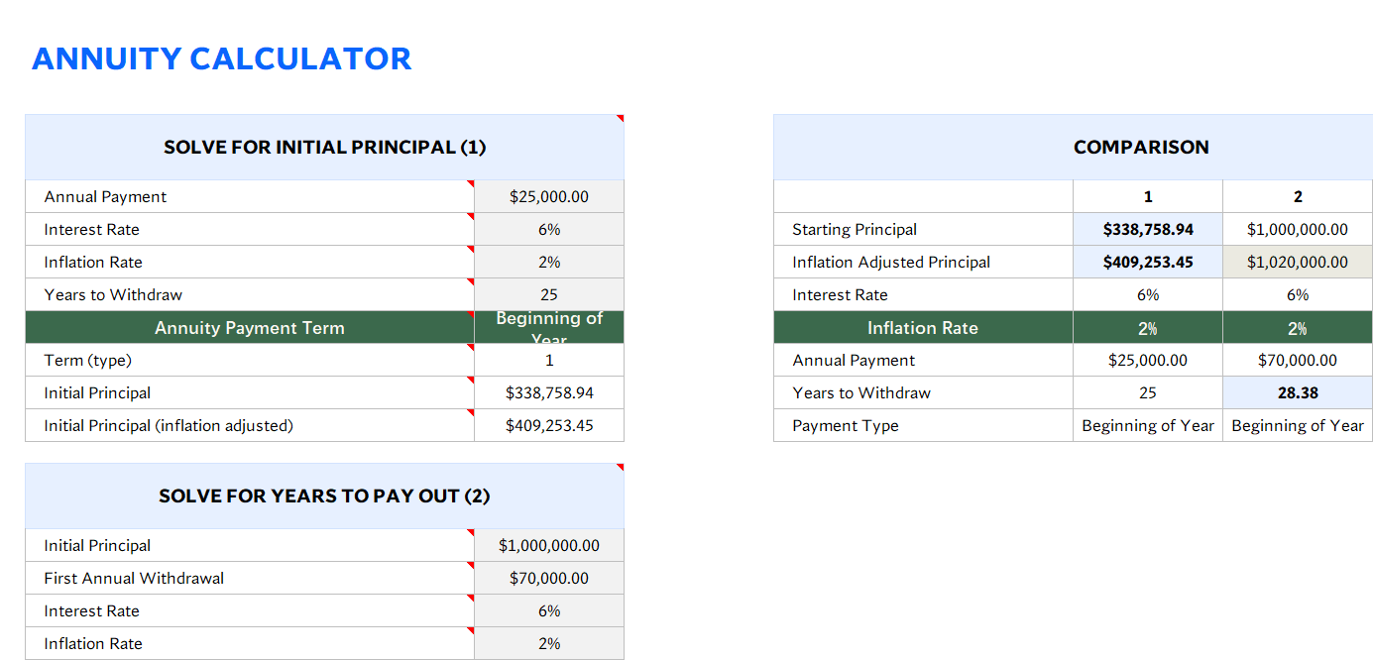
Task: Select the Initial Principal (inflation adjusted) label
Action: click(250, 425)
